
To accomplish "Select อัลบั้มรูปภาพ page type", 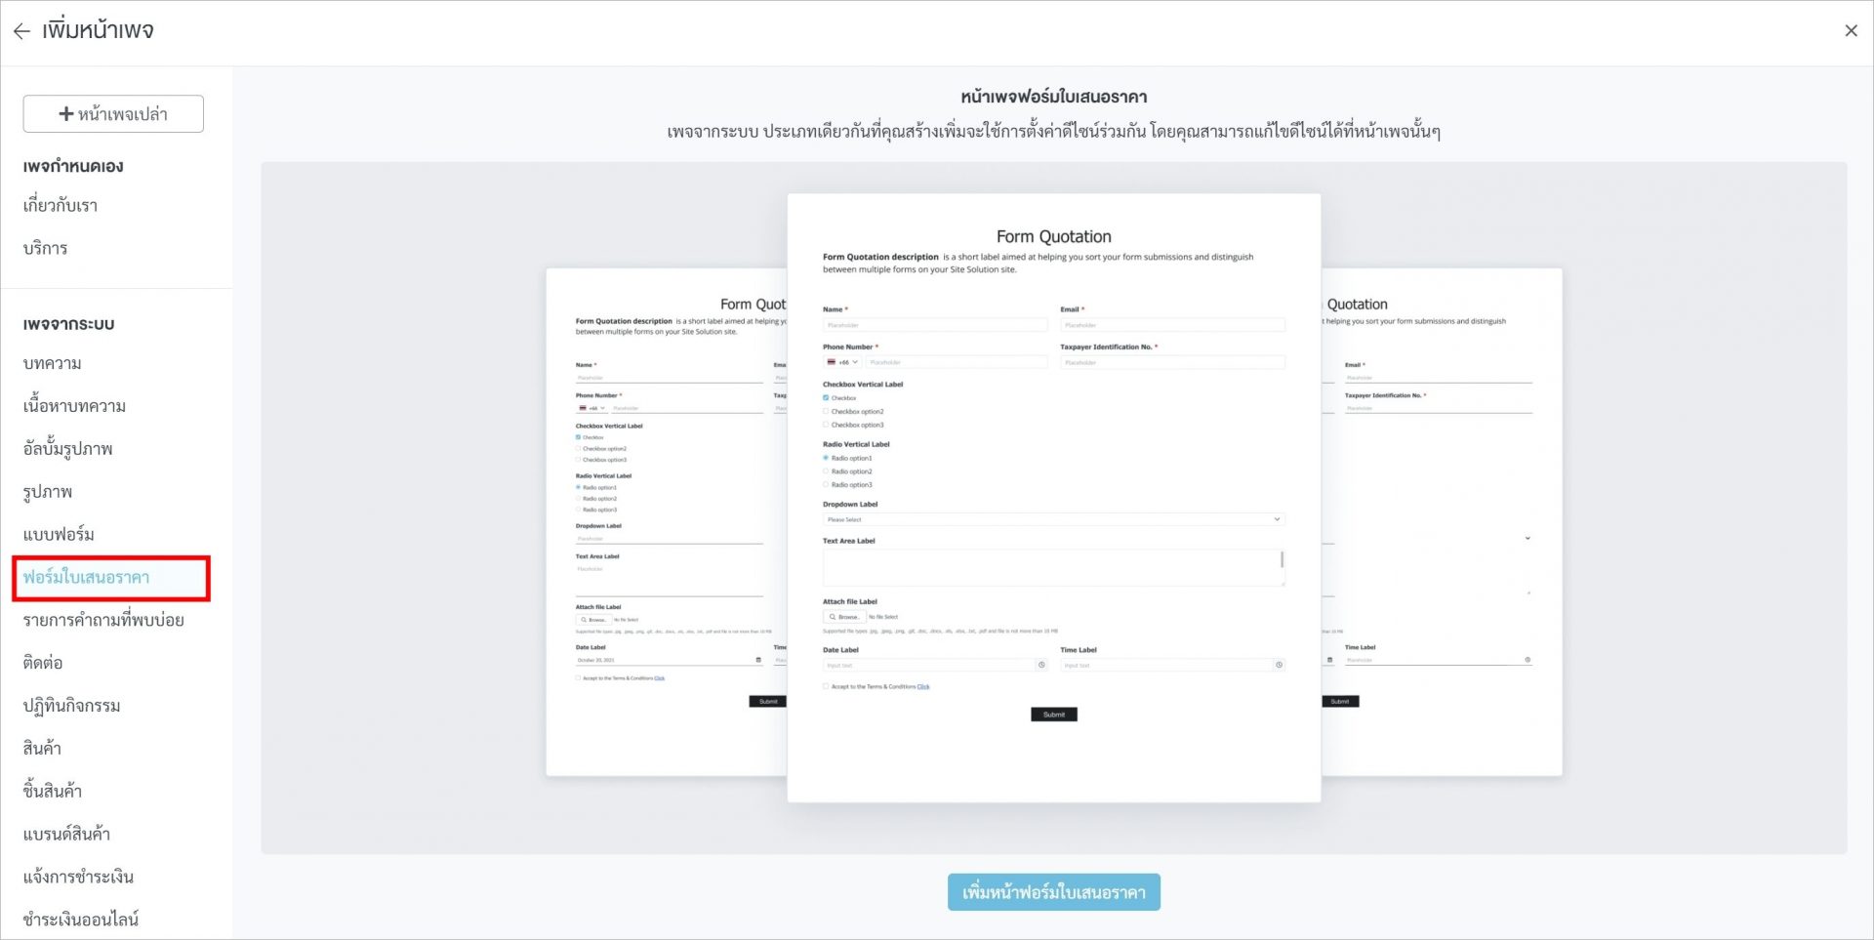I will 68,449.
